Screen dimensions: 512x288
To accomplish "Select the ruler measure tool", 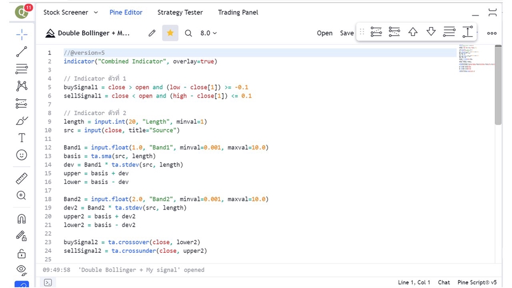I will (21, 178).
